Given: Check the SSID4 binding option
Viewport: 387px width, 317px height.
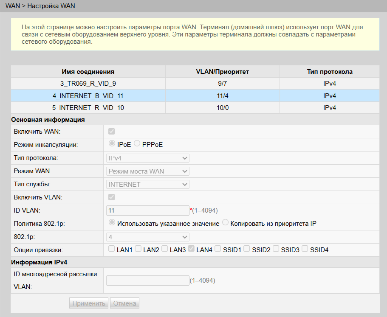Looking at the screenshot, I should point(305,249).
